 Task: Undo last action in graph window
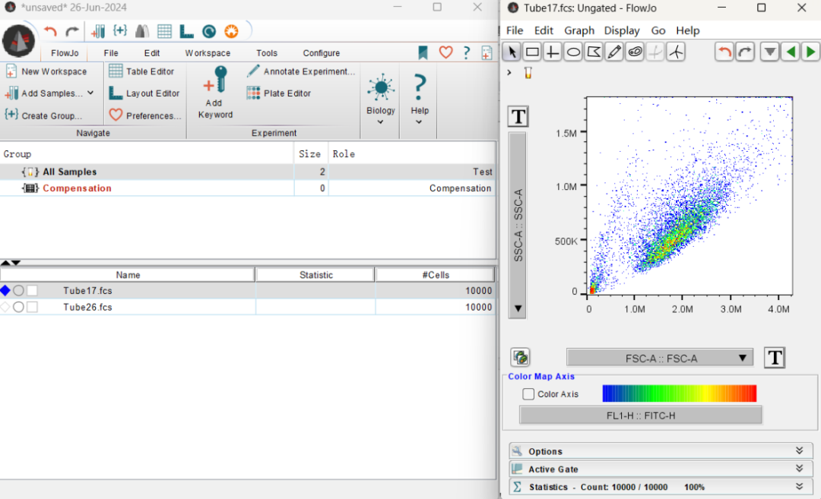point(724,52)
